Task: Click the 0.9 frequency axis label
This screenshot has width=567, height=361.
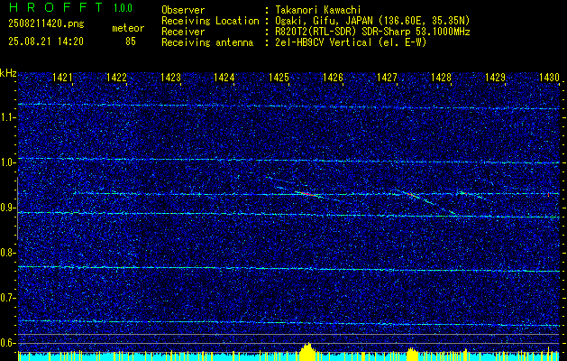Action: point(7,208)
